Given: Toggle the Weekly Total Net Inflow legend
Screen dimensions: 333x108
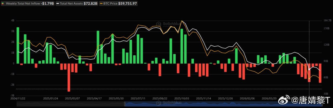Looking at the screenshot, I should click(x=28, y=4).
